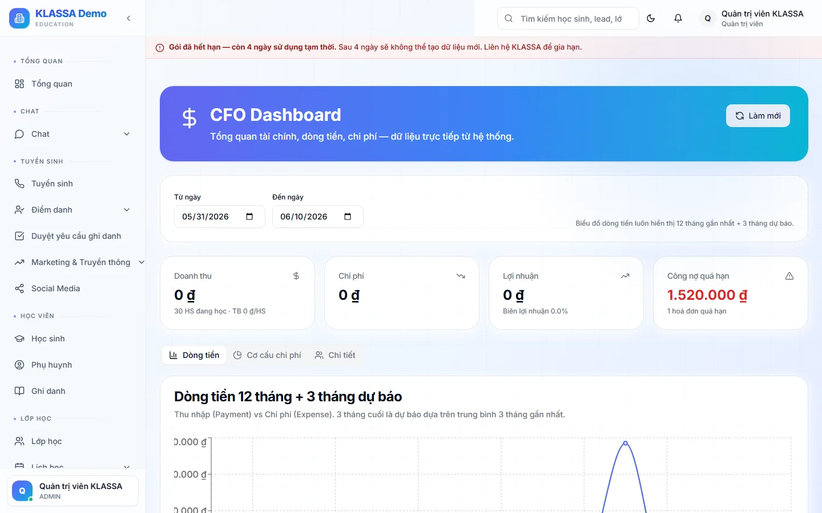Expand the Chat submenu chevron
The image size is (822, 513).
tap(127, 134)
